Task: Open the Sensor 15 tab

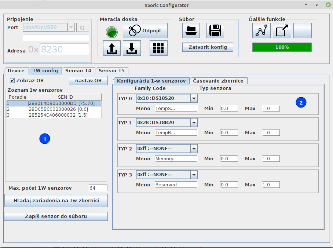Action: point(111,70)
